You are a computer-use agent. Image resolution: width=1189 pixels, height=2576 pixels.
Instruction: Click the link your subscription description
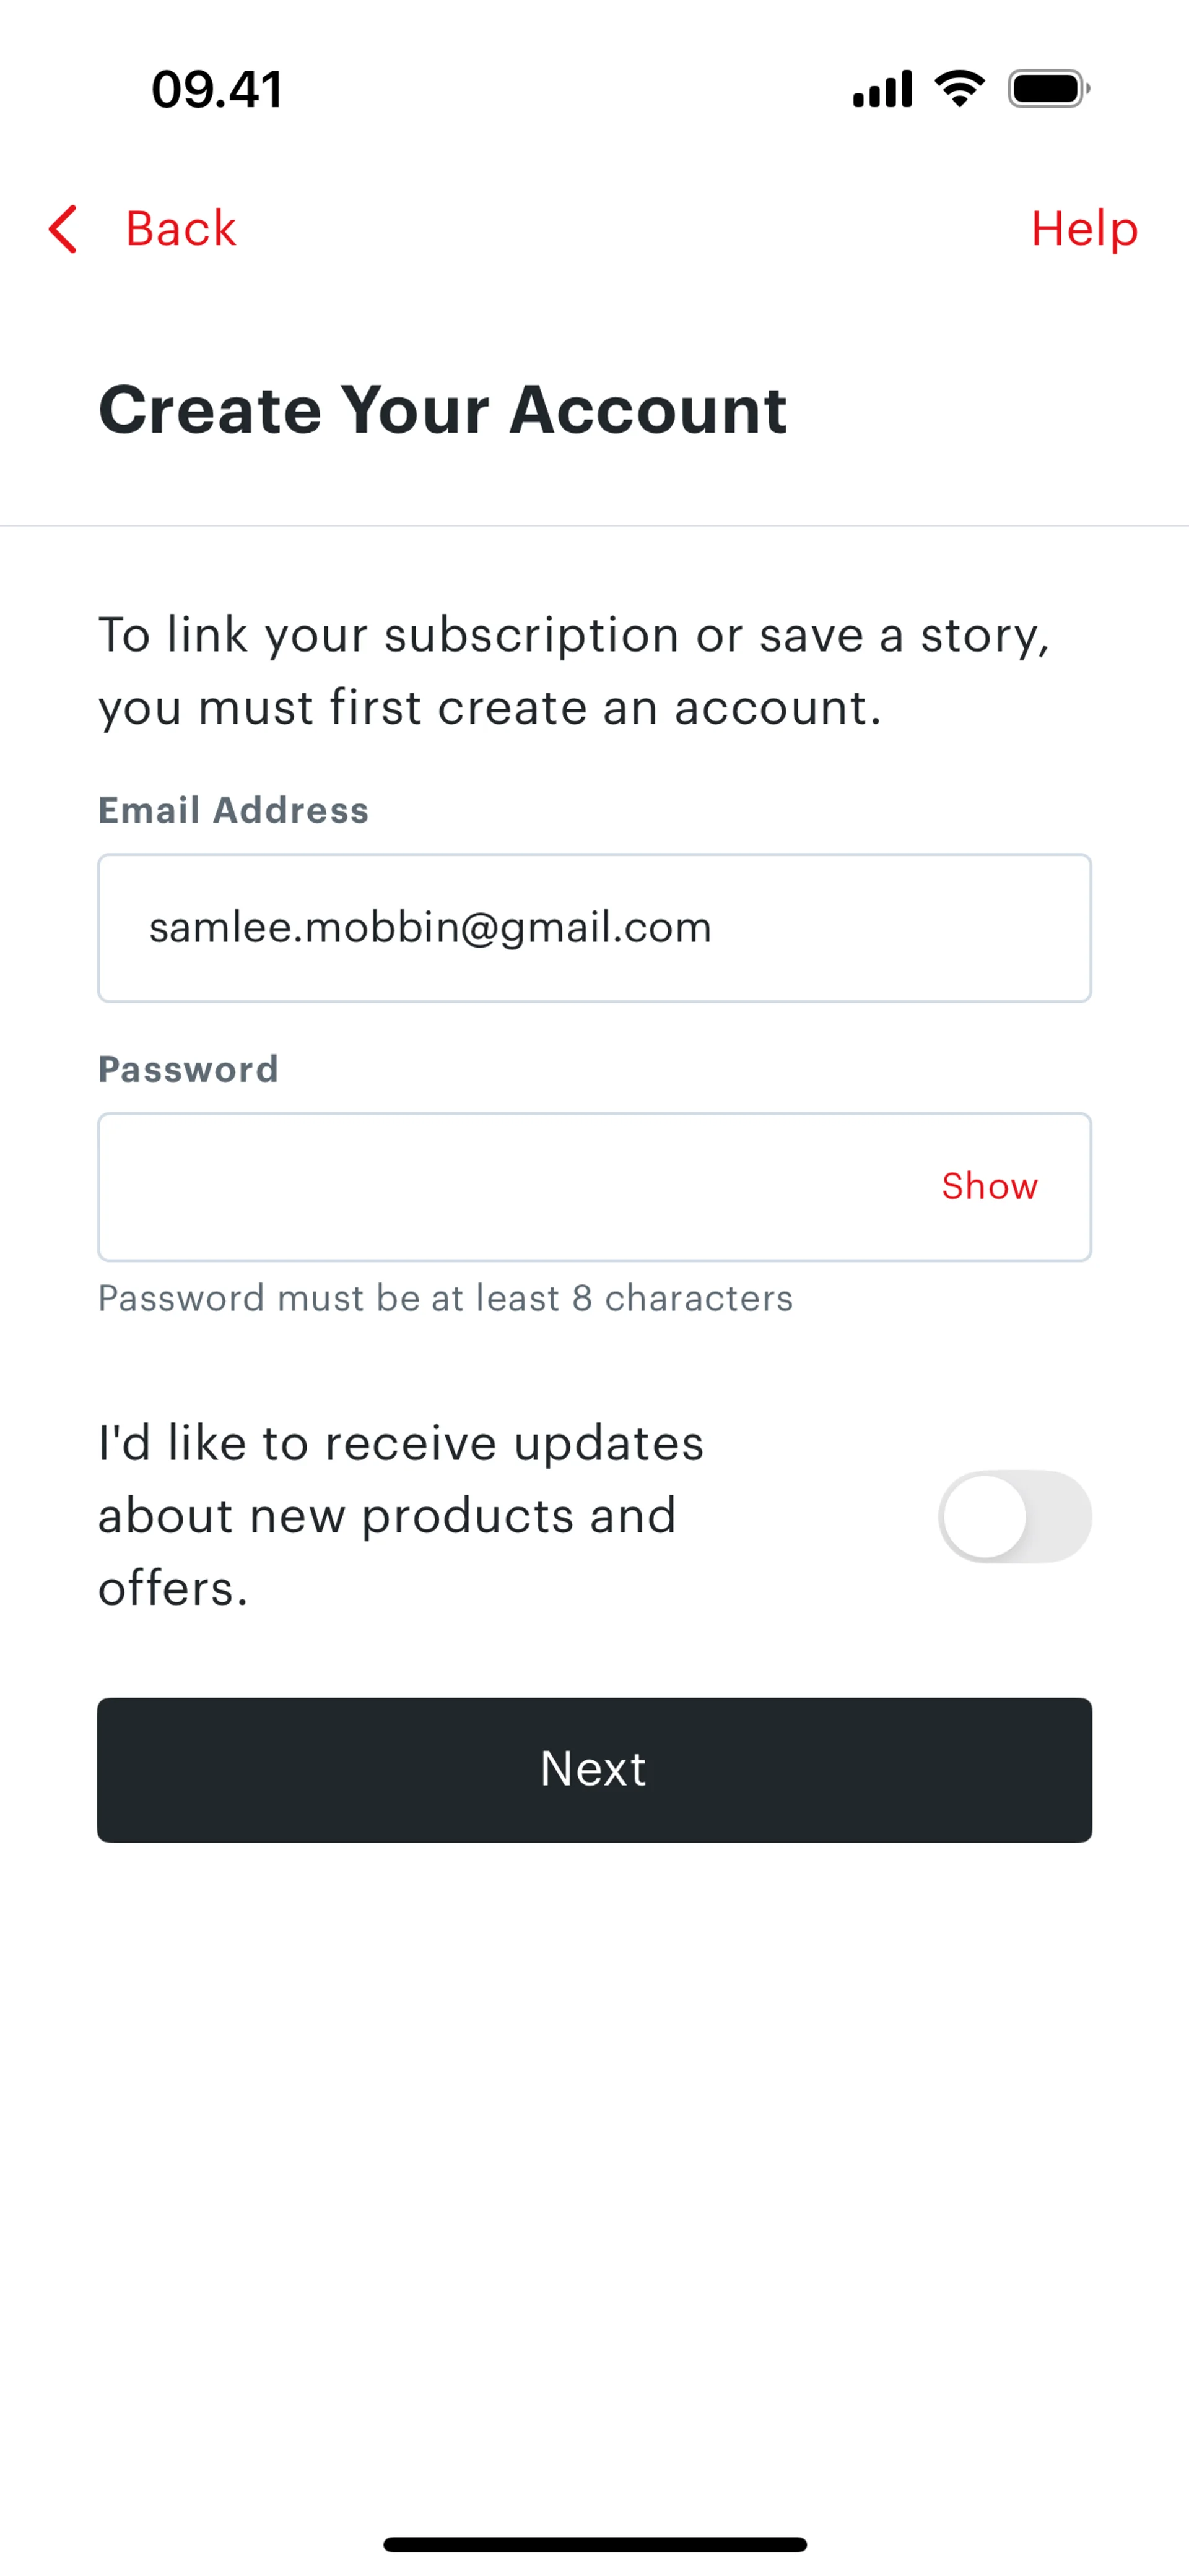pos(573,671)
